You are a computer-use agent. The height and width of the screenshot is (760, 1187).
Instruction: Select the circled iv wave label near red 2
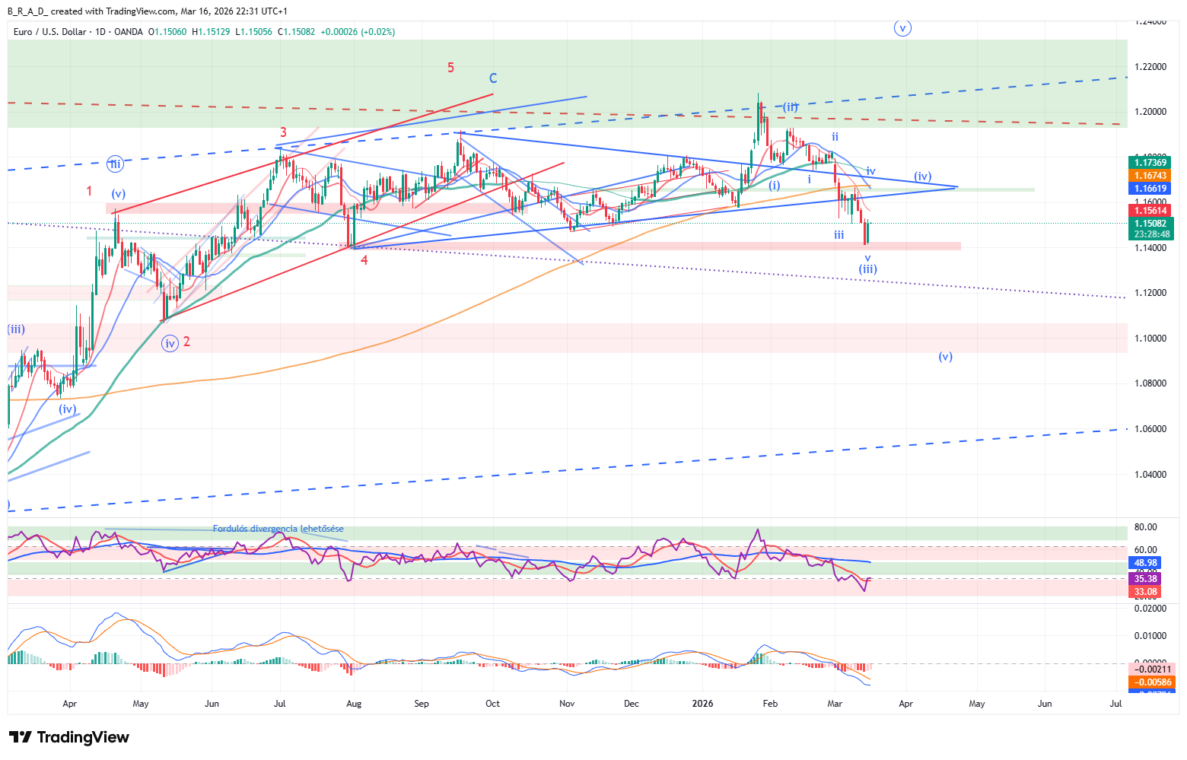coord(170,344)
